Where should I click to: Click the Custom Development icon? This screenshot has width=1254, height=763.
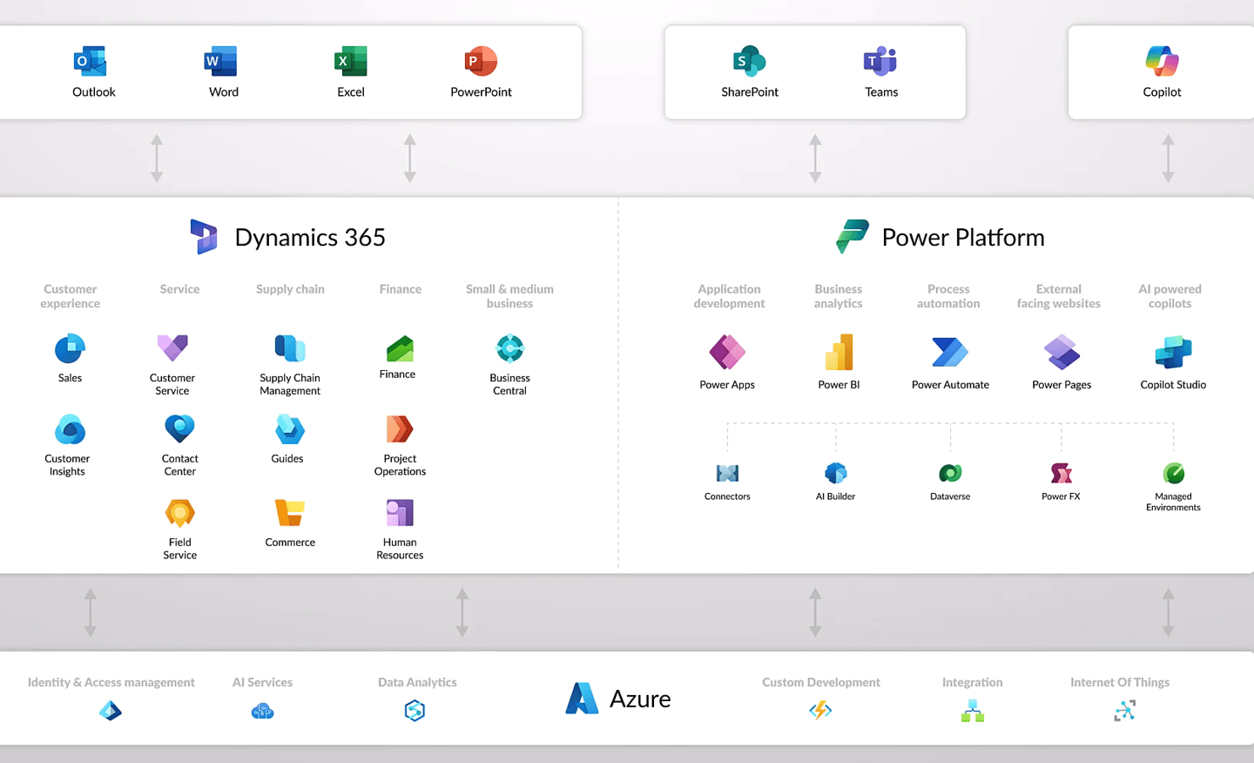point(820,711)
